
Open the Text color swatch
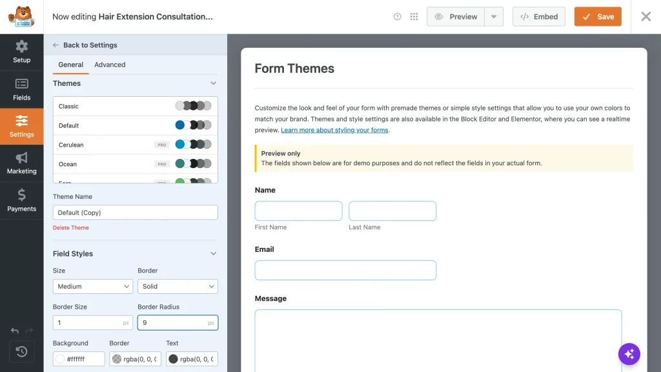pos(173,359)
